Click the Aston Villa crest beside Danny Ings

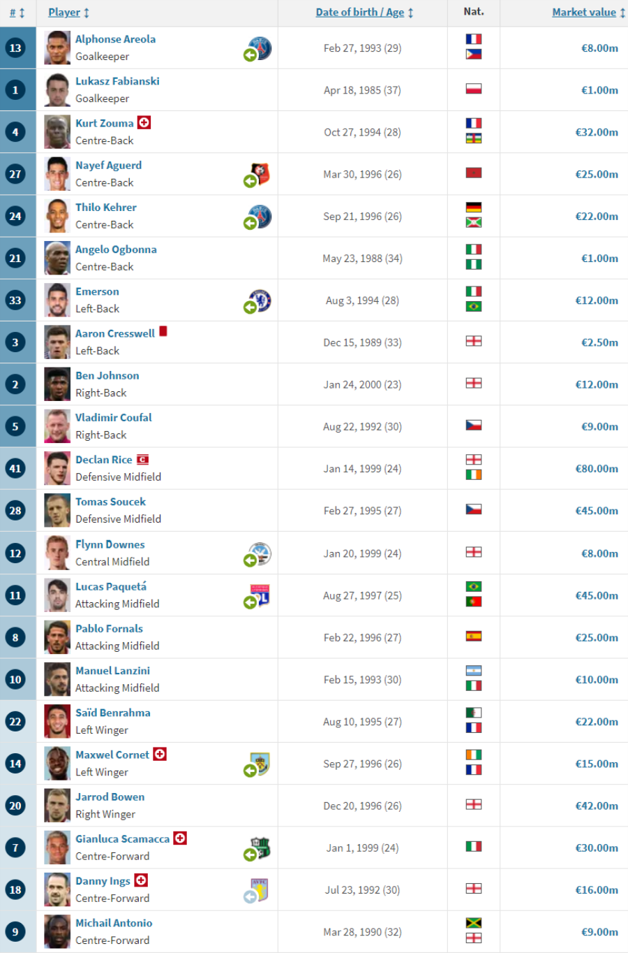pos(260,889)
